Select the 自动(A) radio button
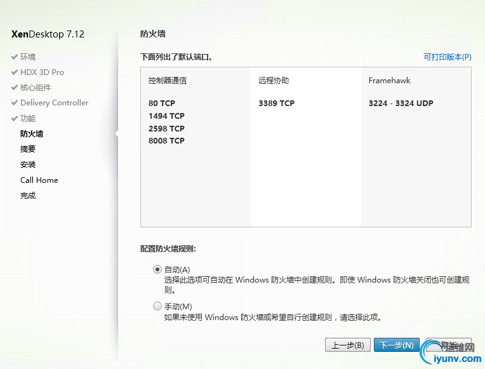 pos(157,269)
